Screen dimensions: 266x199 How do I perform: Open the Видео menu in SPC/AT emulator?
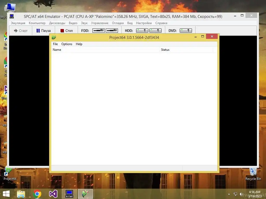coord(73,23)
